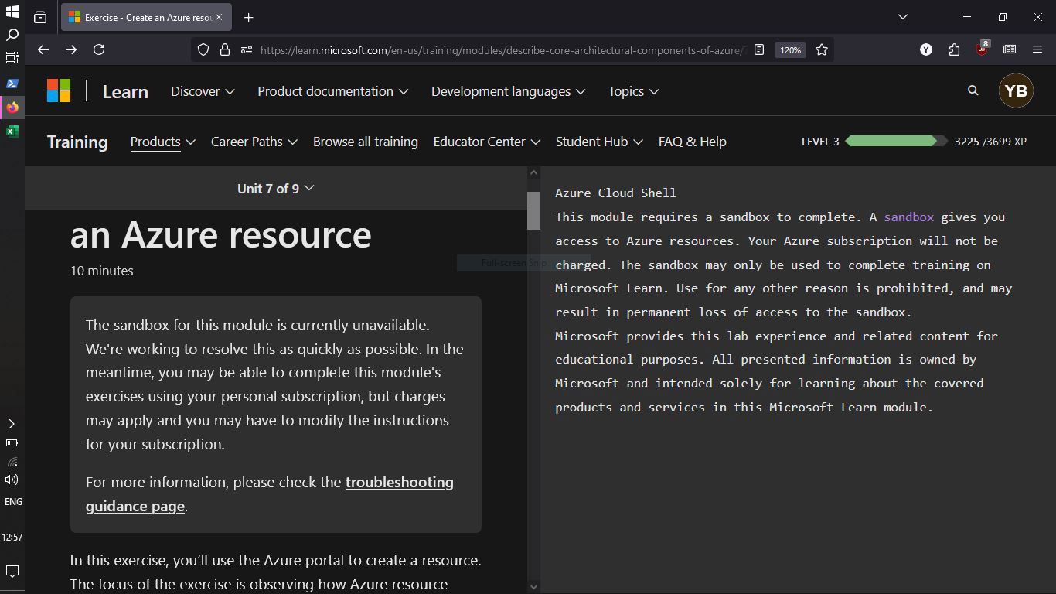The image size is (1056, 594).
Task: Open the volume control in system tray
Action: (x=12, y=480)
